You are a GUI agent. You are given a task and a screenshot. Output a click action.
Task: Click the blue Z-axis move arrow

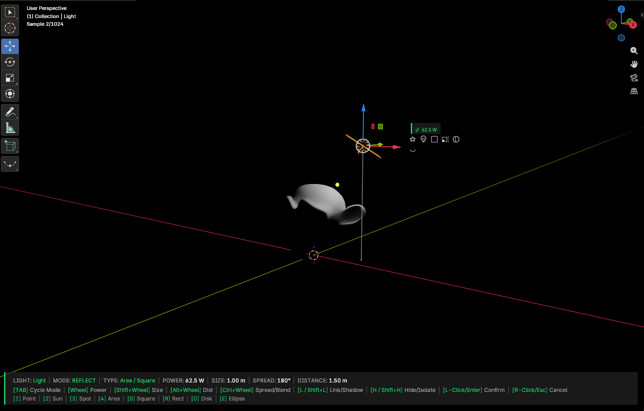click(x=363, y=108)
